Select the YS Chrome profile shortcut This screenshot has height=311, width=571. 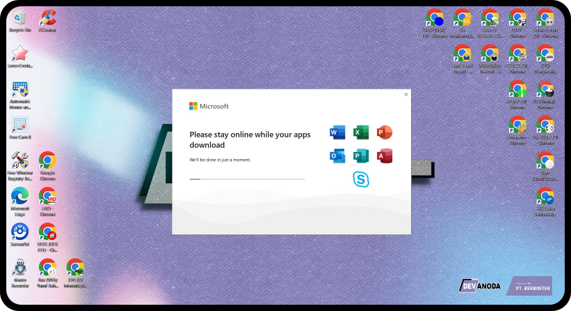pos(545,95)
